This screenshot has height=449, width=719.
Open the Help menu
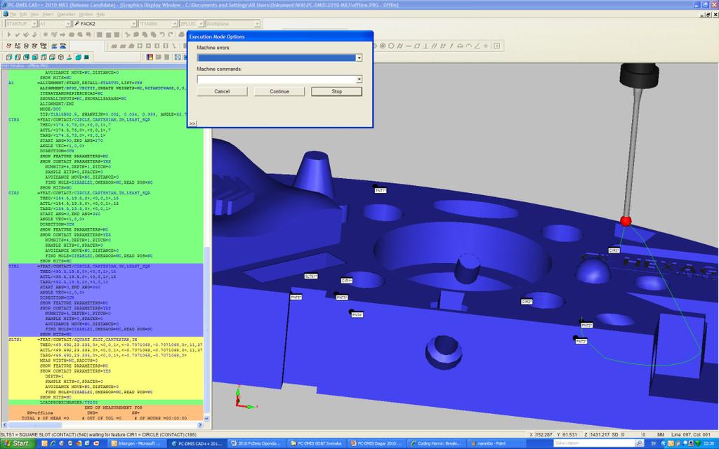point(100,14)
